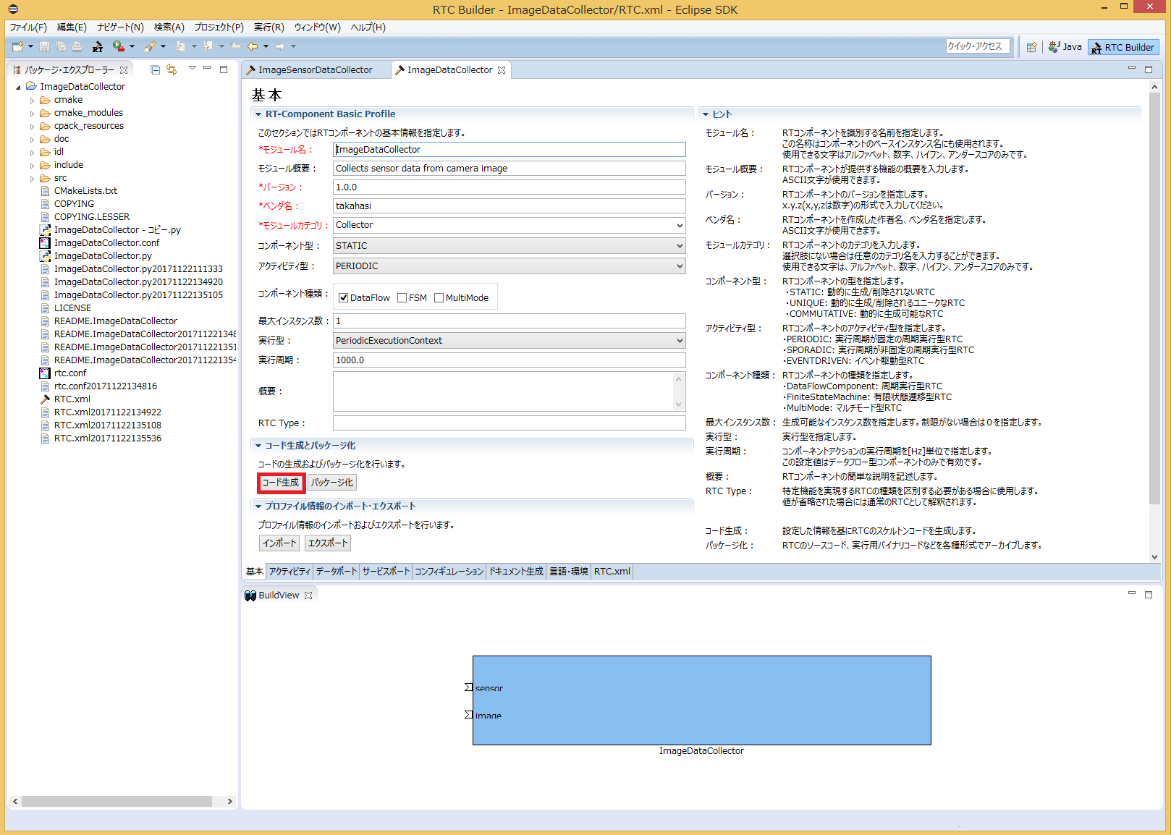Screen dimensions: 1171x835
Task: Enable the FSM checkbox
Action: point(402,298)
